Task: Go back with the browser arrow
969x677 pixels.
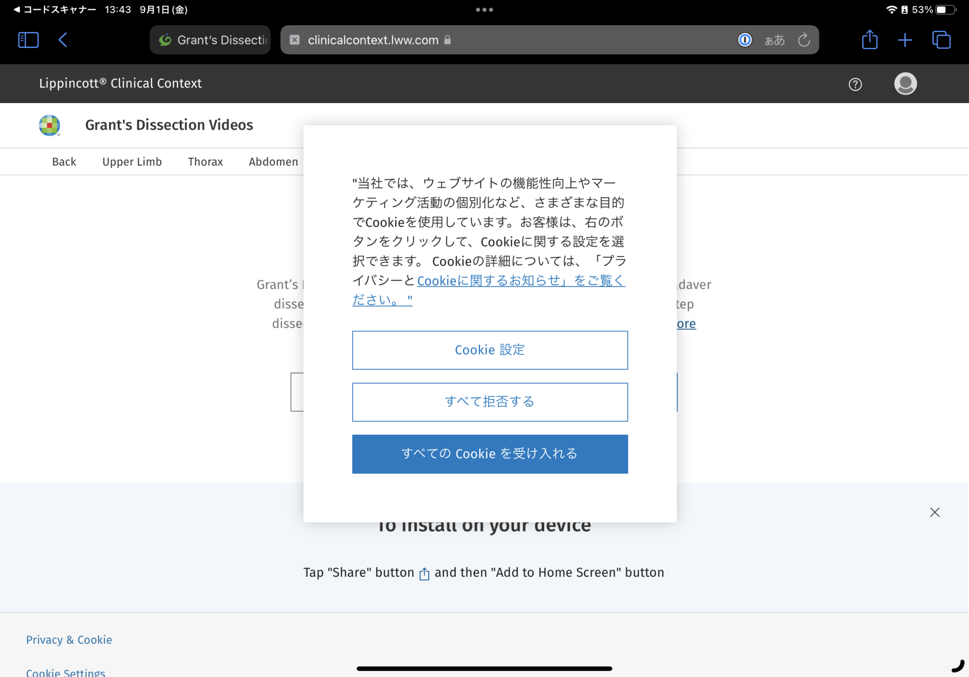Action: pyautogui.click(x=63, y=40)
